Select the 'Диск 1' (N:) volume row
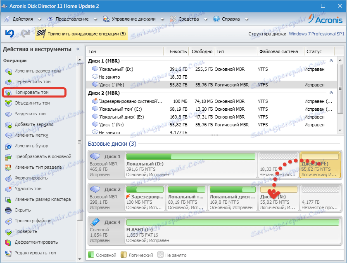This screenshot has width=347, height=263. click(212, 125)
